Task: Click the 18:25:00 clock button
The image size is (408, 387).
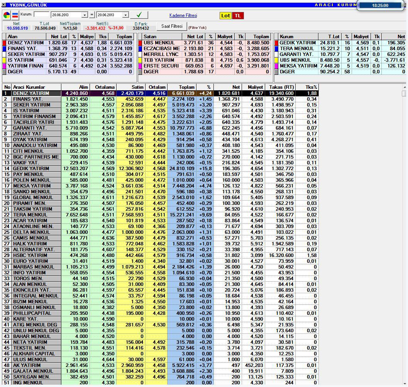Action: pyautogui.click(x=380, y=5)
